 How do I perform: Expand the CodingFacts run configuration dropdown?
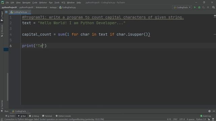pyautogui.click(x=182, y=7)
